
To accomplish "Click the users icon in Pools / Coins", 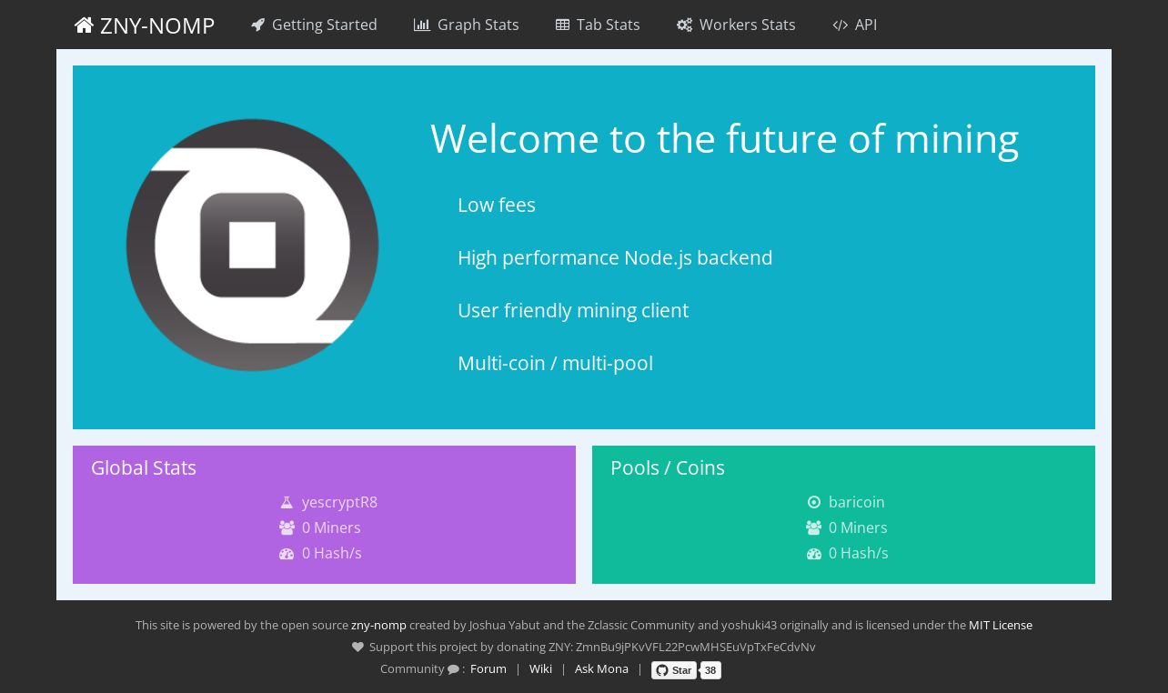I will point(814,527).
